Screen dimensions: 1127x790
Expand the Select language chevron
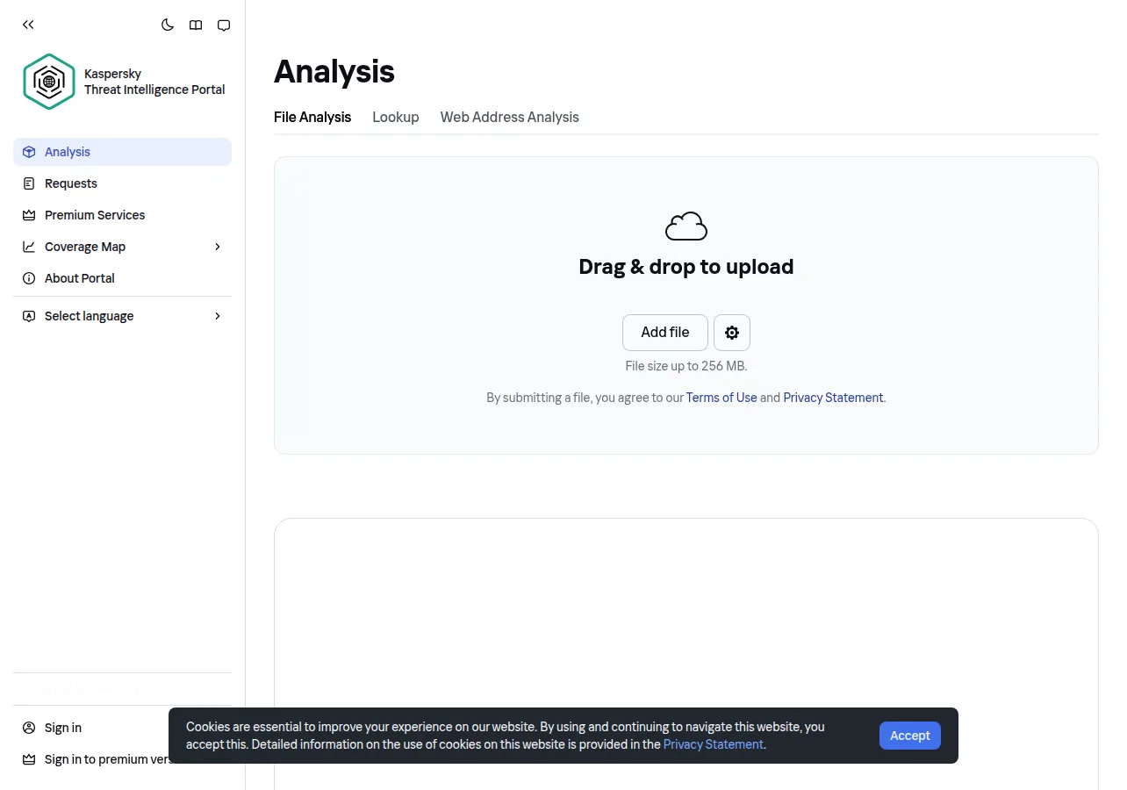(218, 316)
